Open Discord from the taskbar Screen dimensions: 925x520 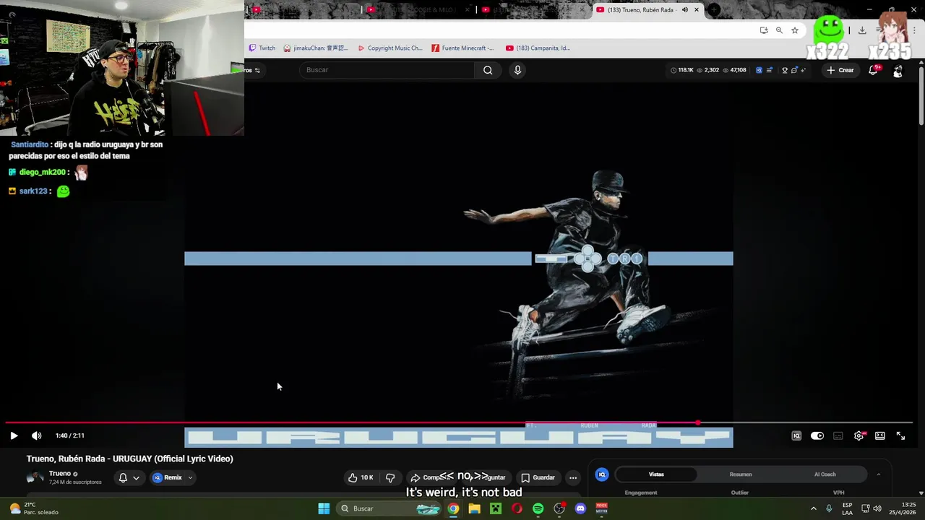click(x=580, y=508)
